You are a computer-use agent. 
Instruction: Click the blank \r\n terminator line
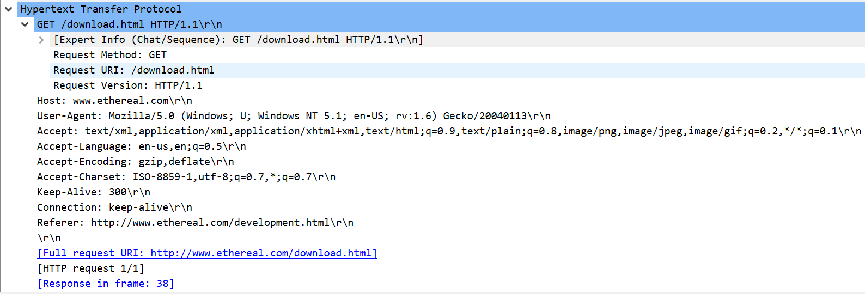click(x=49, y=238)
